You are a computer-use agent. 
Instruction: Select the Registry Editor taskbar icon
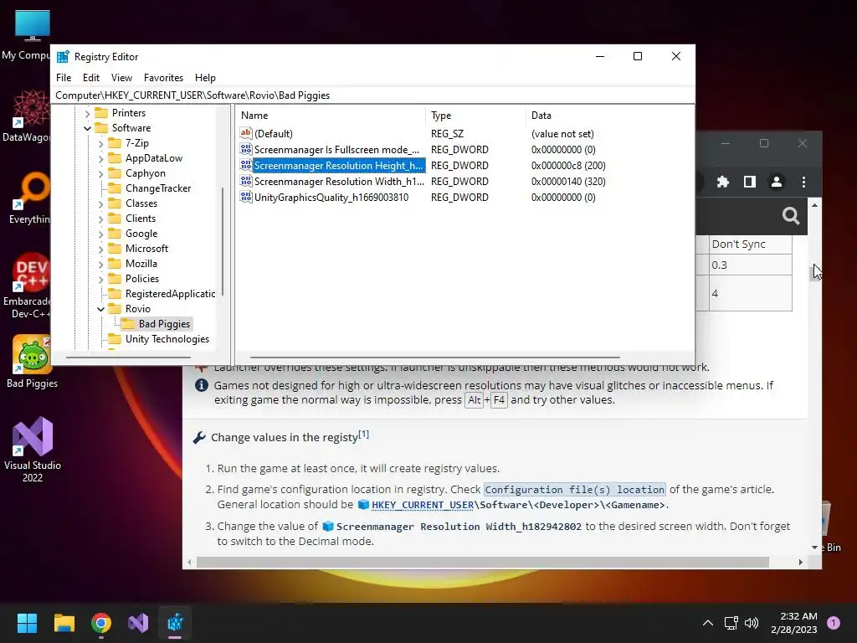[176, 623]
